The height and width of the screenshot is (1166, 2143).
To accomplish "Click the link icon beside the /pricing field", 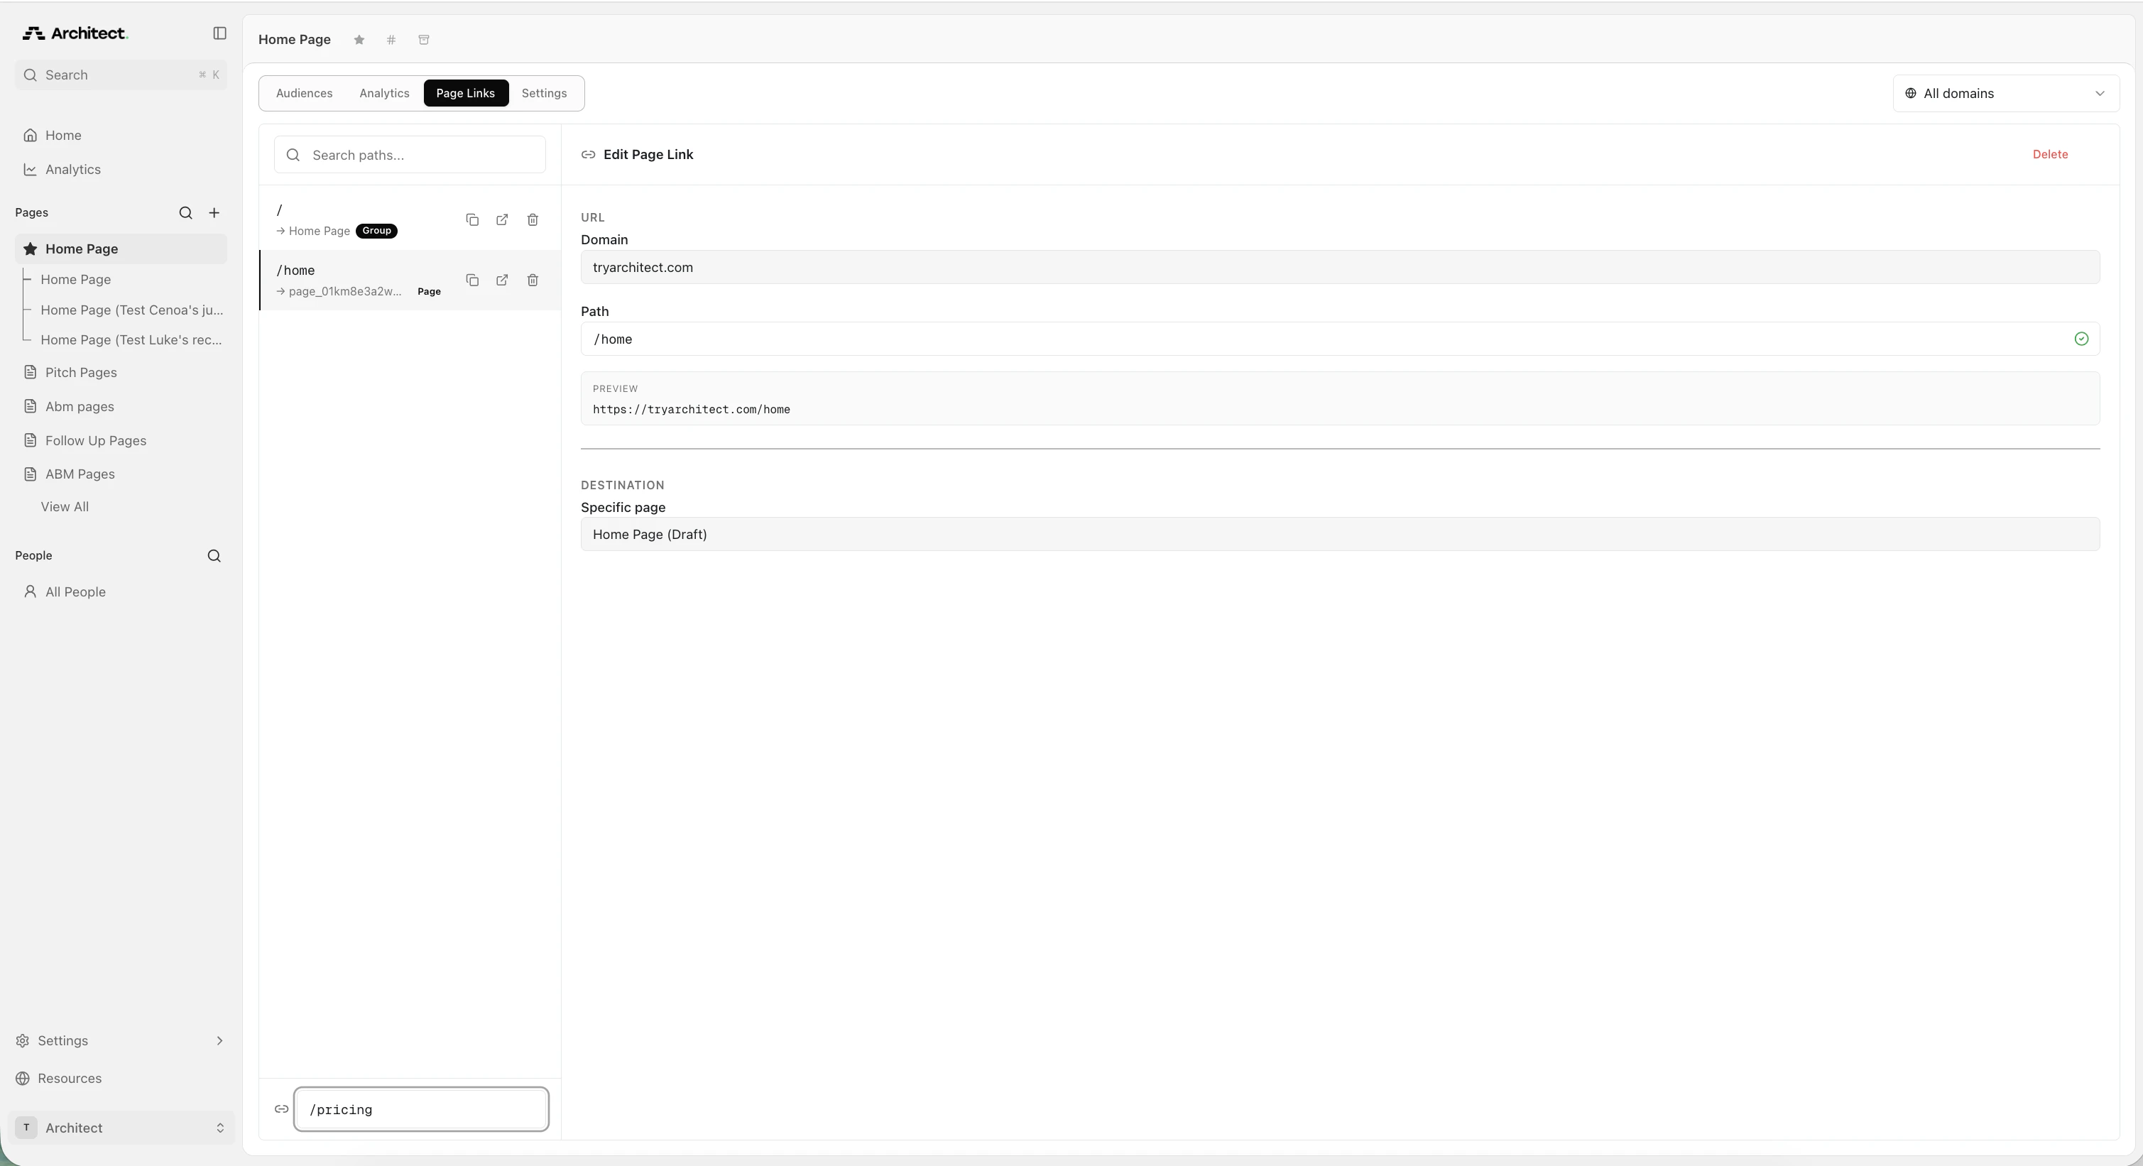I will point(282,1109).
